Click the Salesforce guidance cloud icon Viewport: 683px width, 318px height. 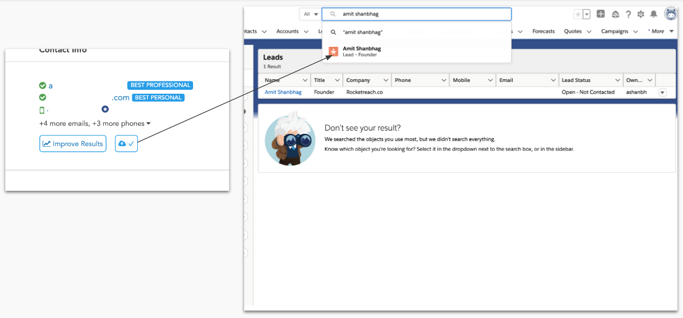coord(615,14)
